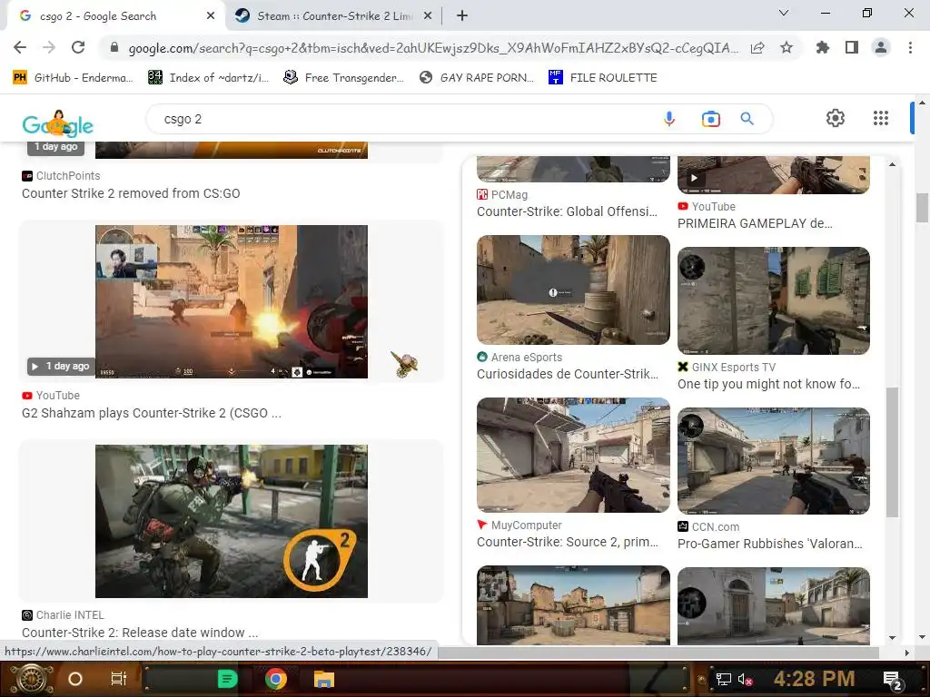Open G2 Shahzam plays Counter-Strike 2 title
This screenshot has height=697, width=930.
[x=152, y=413]
